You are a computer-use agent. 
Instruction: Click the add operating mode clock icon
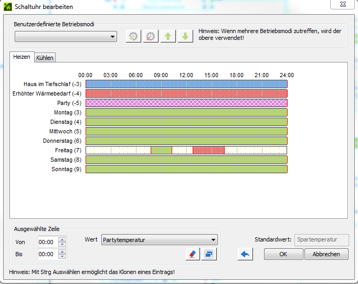[x=134, y=37]
